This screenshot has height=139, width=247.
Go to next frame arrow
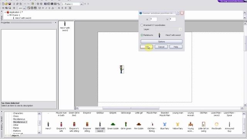[88, 4]
